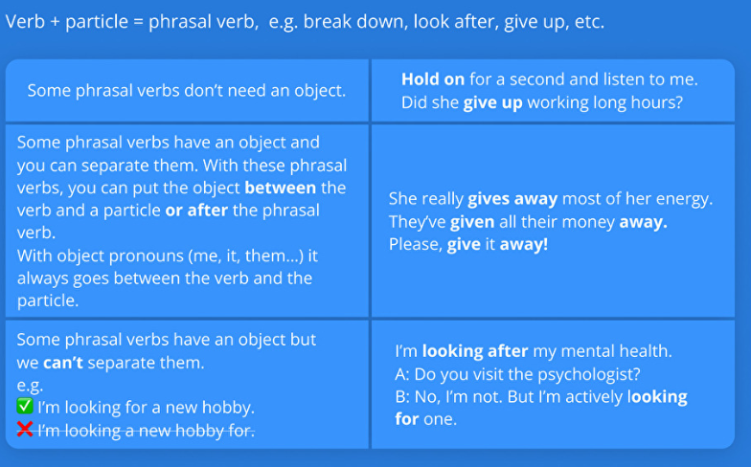This screenshot has width=751, height=467.
Task: Select the heading about phrasal verb formula
Action: coord(305,22)
